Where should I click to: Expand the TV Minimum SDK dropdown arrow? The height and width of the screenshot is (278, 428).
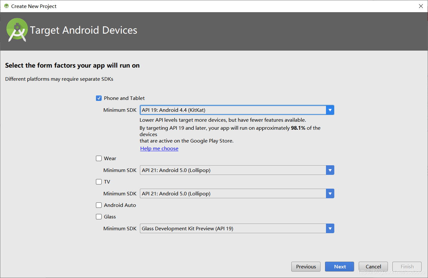point(330,194)
